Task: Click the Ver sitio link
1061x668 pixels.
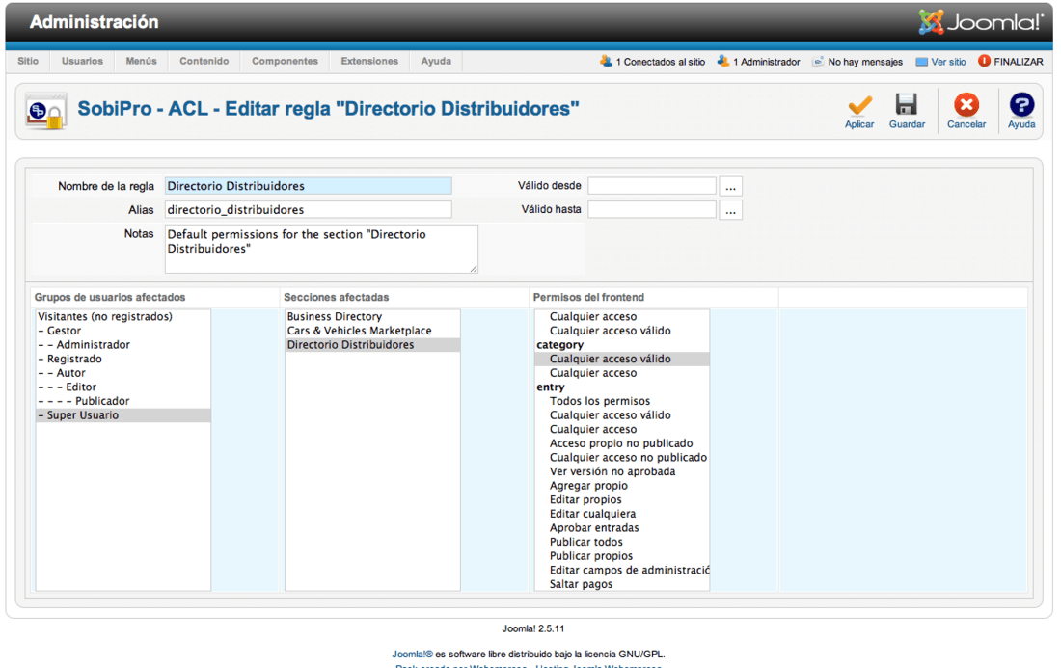Action: 948,62
